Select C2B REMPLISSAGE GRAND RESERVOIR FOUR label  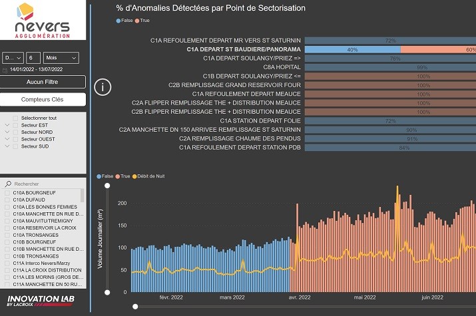point(234,85)
